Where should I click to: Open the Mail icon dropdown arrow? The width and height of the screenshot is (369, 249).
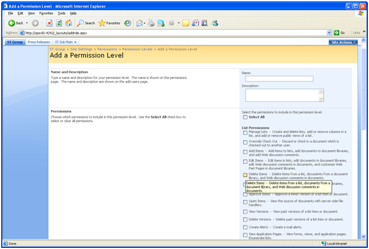click(145, 23)
